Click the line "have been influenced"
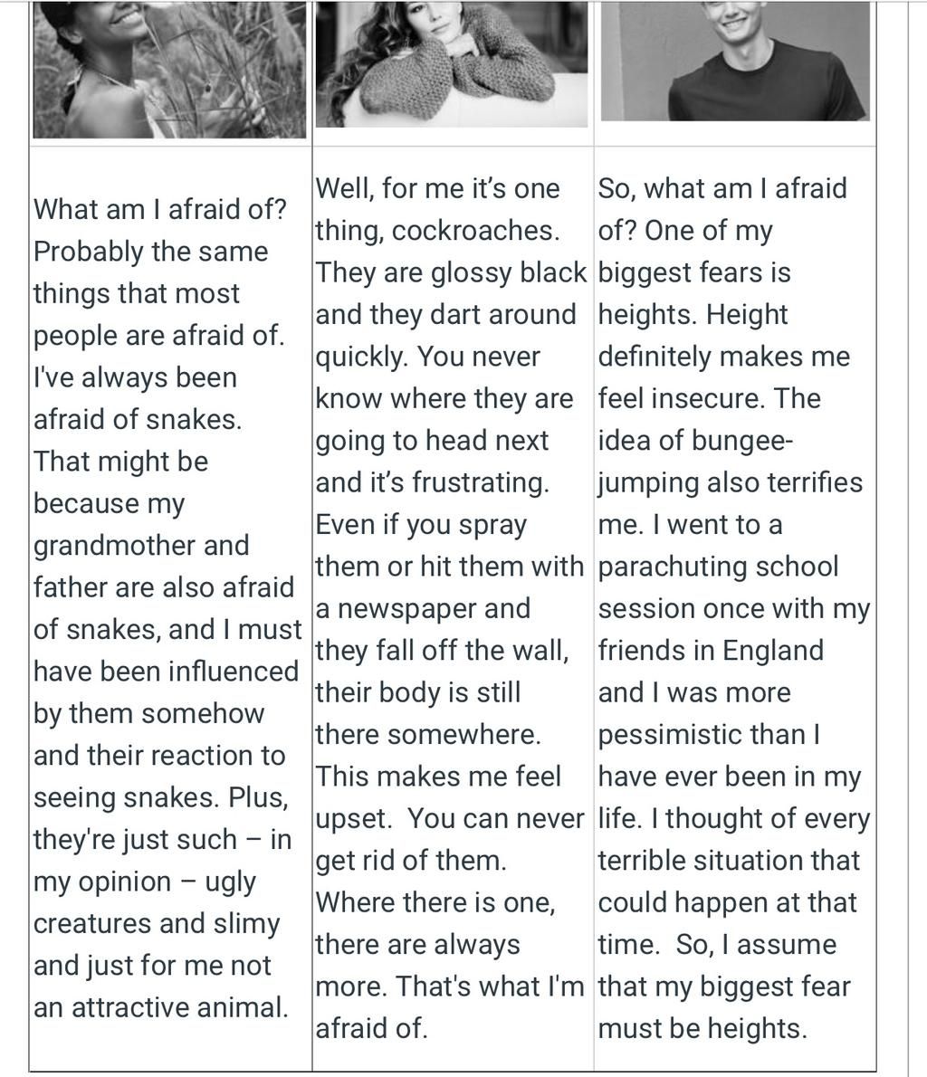This screenshot has width=927, height=1077. tap(167, 671)
